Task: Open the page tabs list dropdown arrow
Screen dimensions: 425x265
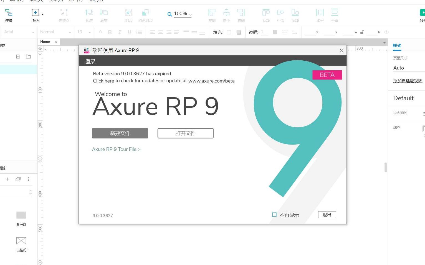Action: click(384, 42)
